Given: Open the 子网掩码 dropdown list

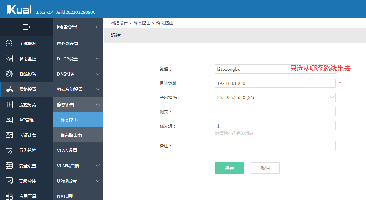Looking at the screenshot, I should [275, 97].
